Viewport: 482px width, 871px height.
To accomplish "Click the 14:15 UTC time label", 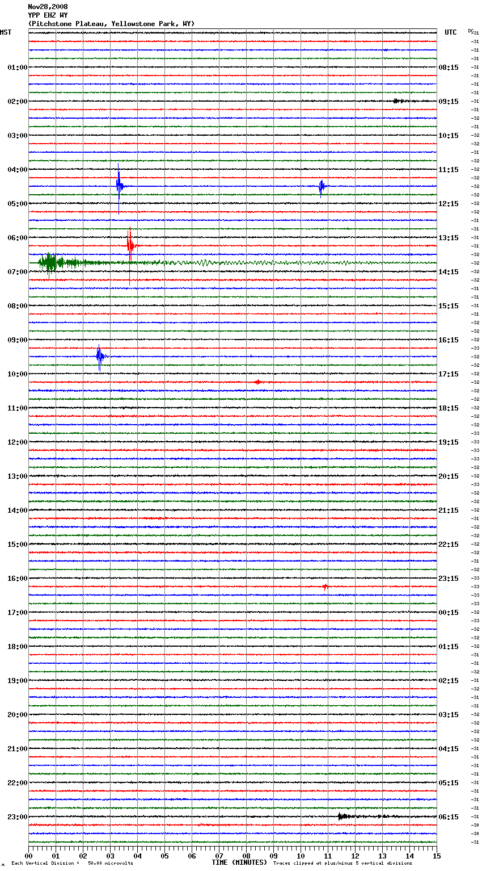I will (x=449, y=272).
